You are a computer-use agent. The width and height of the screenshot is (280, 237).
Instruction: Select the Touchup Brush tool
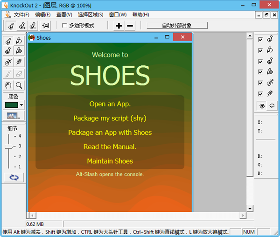[8, 74]
